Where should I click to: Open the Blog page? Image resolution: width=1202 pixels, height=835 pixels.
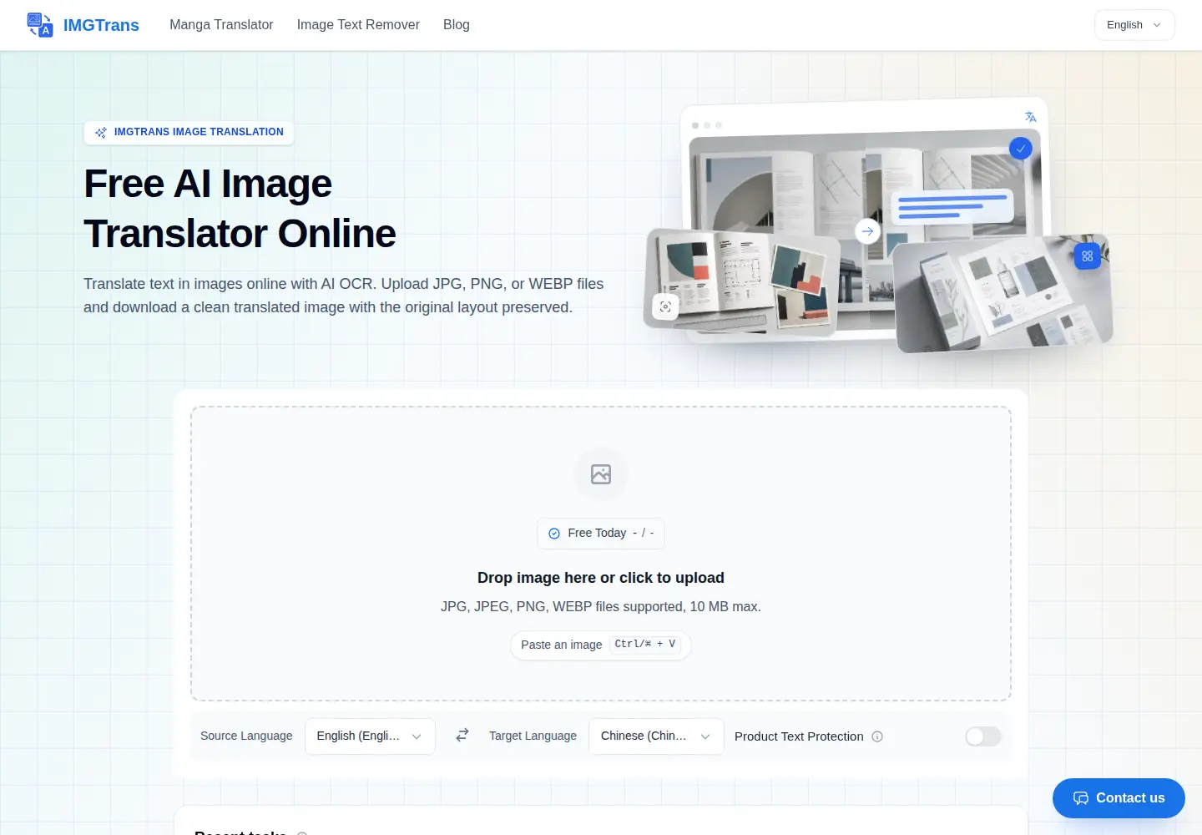[457, 25]
